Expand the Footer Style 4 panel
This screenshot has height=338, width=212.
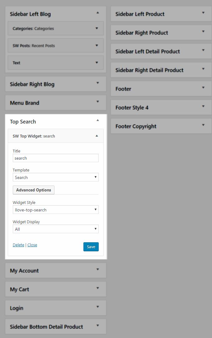(x=161, y=107)
